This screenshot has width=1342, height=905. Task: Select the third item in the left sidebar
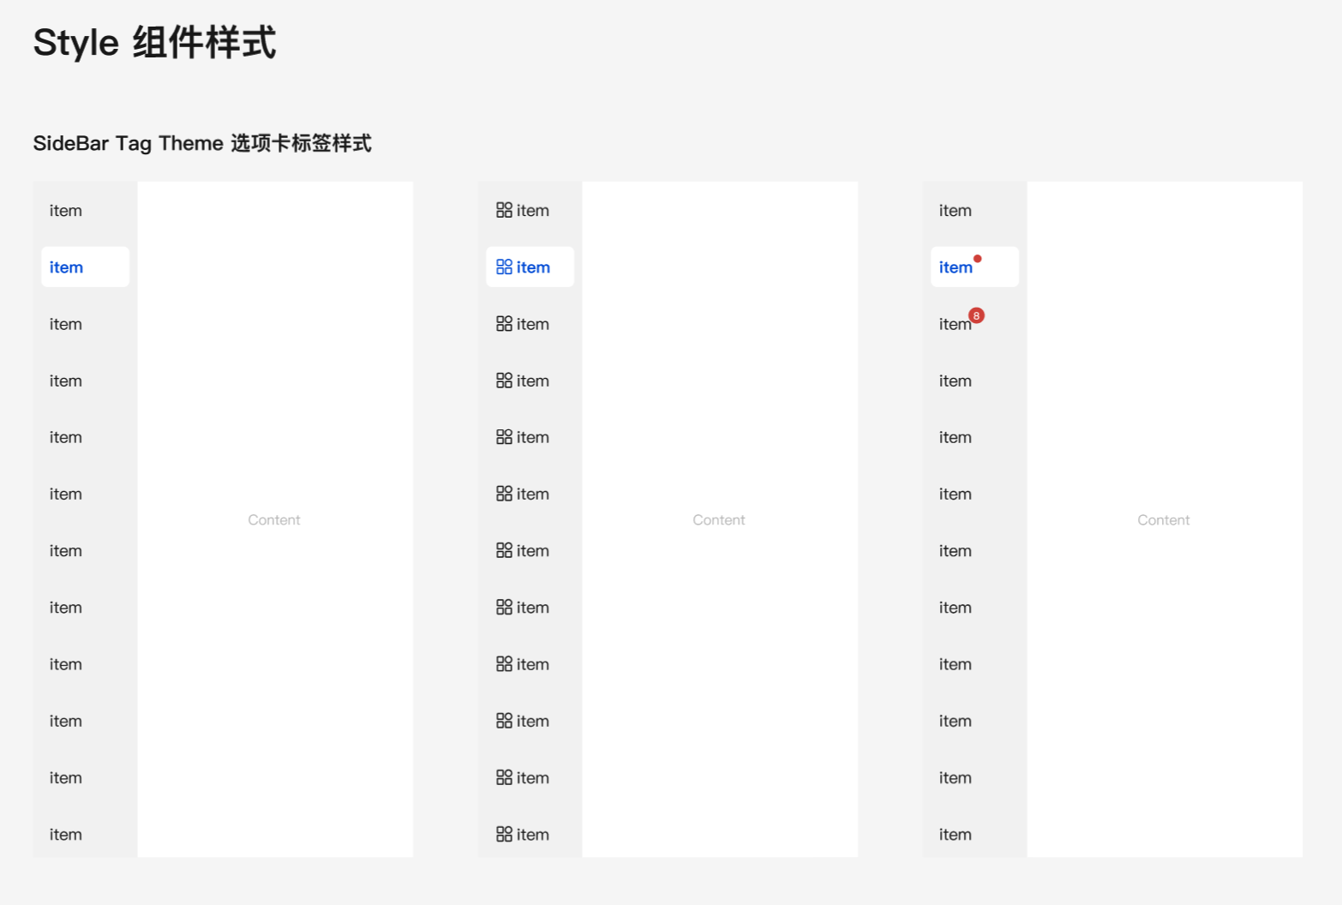click(66, 323)
